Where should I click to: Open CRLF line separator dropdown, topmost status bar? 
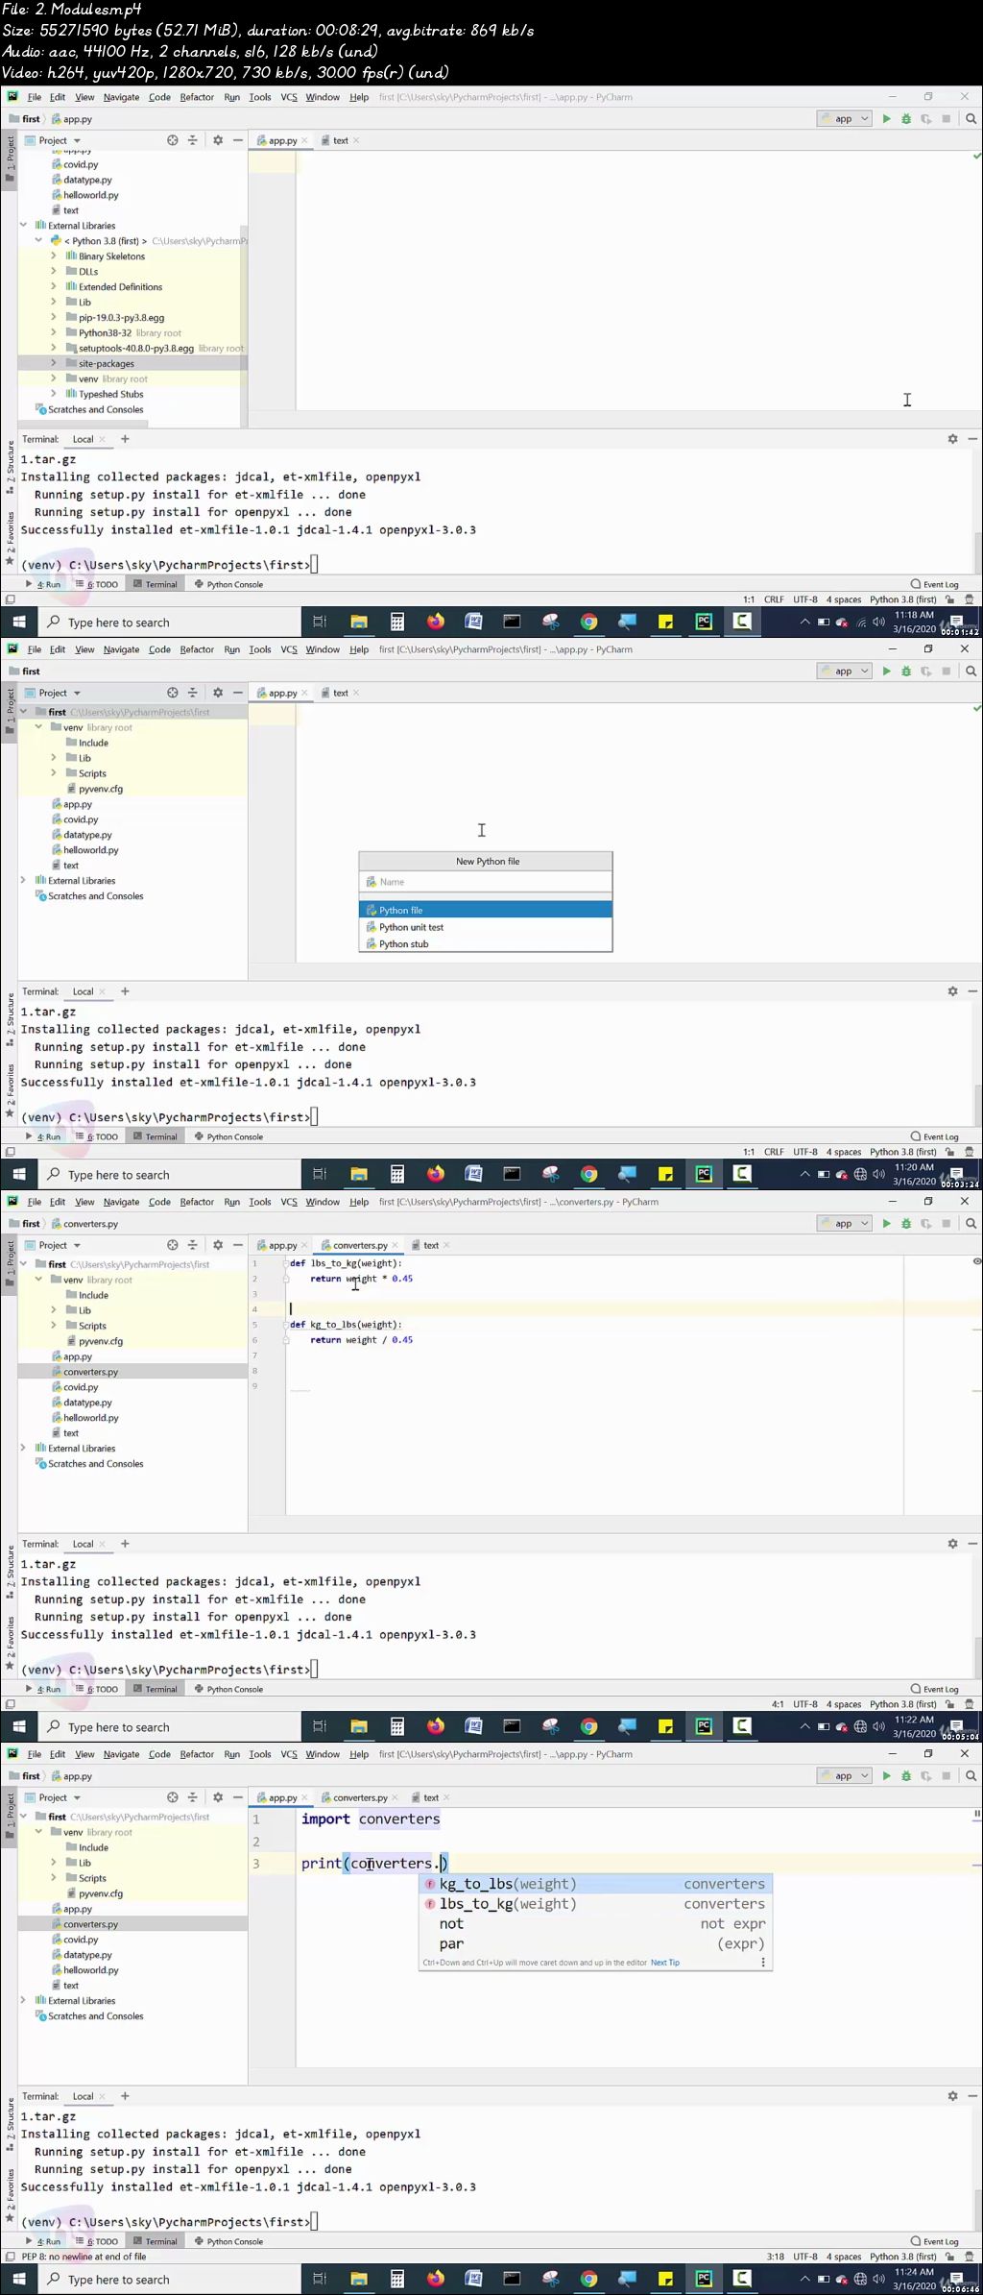pyautogui.click(x=774, y=599)
